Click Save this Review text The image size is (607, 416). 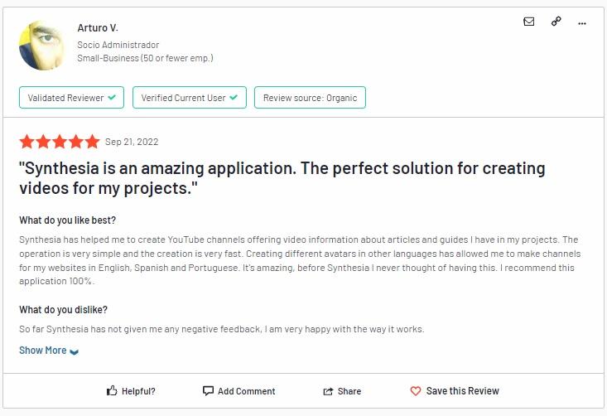coord(463,391)
